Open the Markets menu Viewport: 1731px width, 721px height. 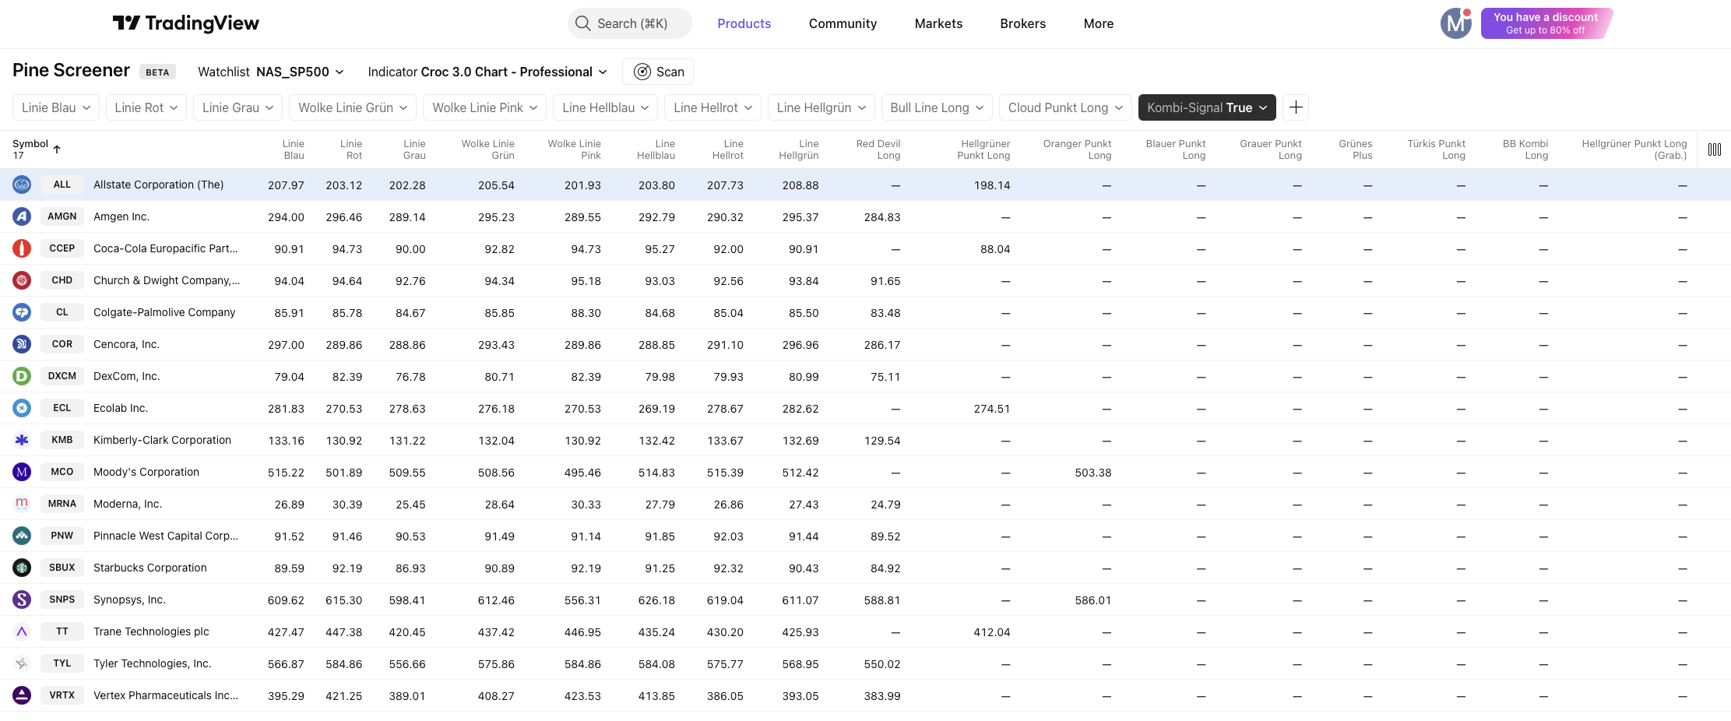(938, 23)
